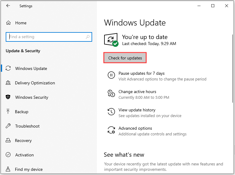235x175 pixels.
Task: Click Pause updates for 7 days
Action: (x=141, y=73)
